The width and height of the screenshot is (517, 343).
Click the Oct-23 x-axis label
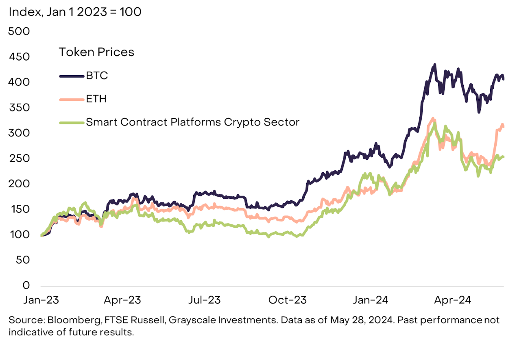(x=288, y=300)
